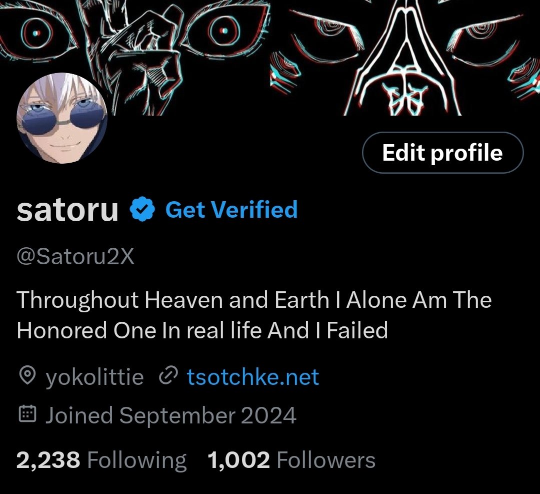This screenshot has height=494, width=540.
Task: Click the bio text about Honored One
Action: coord(254,315)
